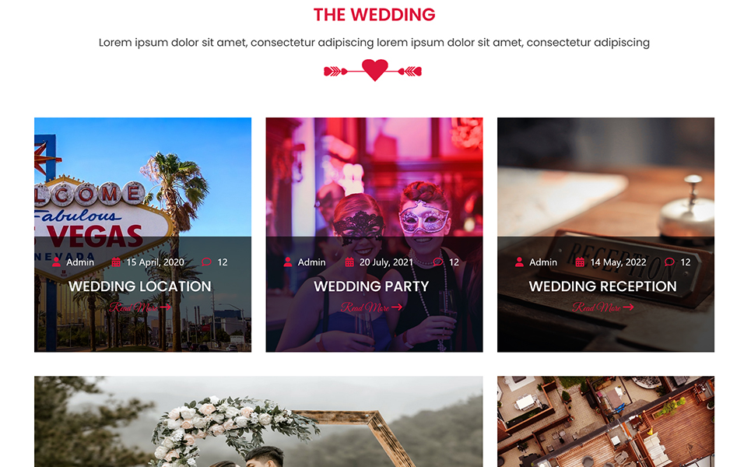Image resolution: width=751 pixels, height=467 pixels.
Task: Click the comment bubble icon on Wedding Reception card
Action: click(669, 262)
